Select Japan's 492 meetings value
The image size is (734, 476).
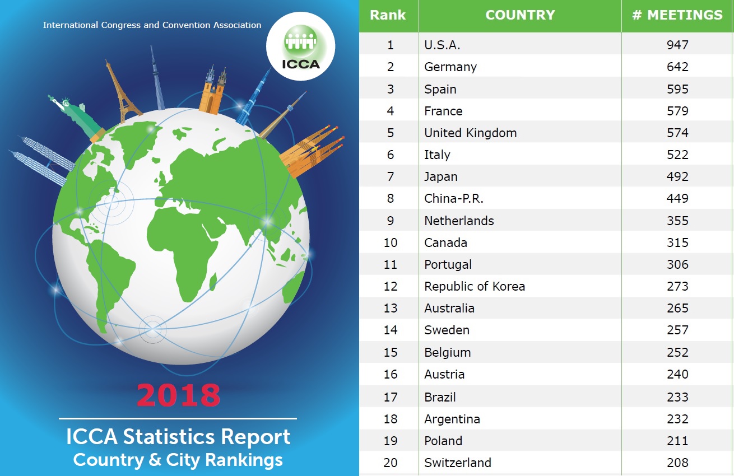[677, 176]
